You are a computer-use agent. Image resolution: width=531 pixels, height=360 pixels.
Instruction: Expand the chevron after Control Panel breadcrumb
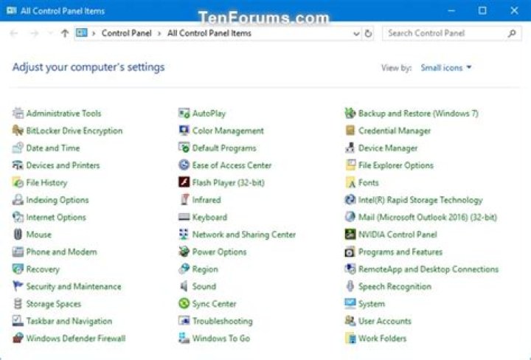(x=159, y=33)
